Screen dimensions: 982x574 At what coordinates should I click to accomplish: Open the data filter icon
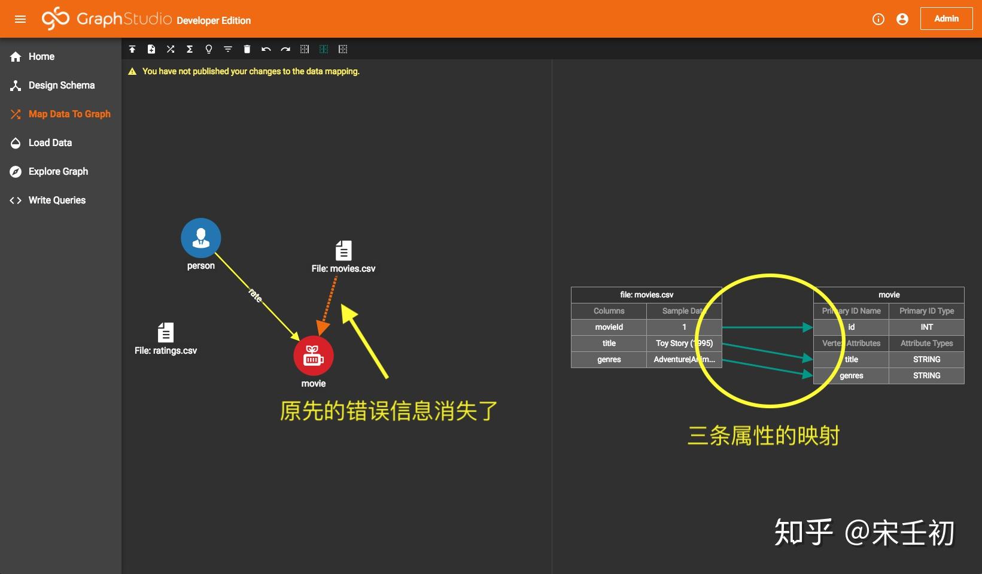[x=228, y=49]
